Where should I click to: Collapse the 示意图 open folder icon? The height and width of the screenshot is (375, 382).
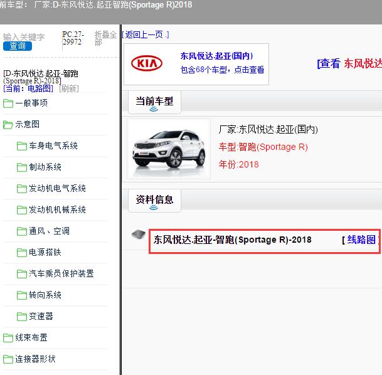click(x=8, y=125)
